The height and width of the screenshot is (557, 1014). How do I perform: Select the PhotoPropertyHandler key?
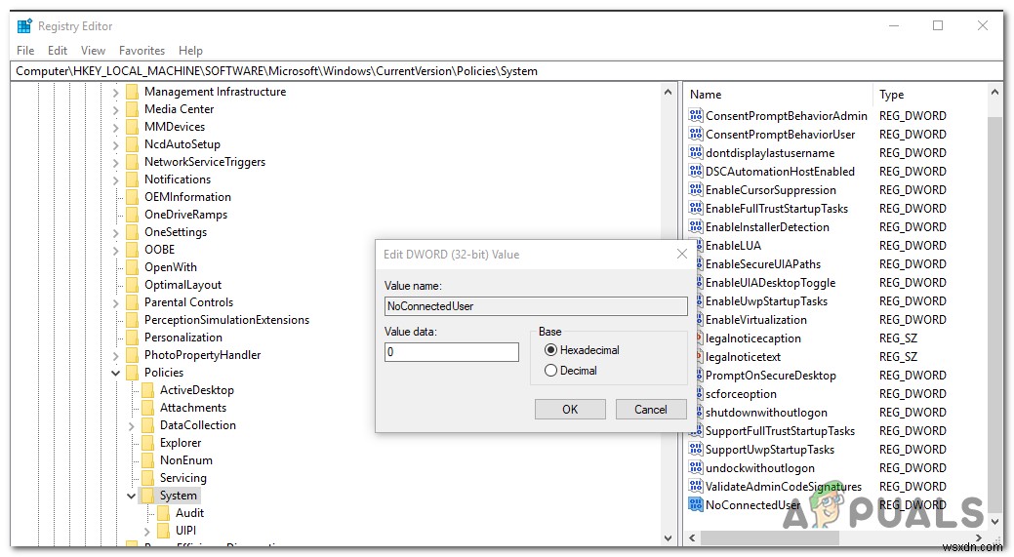202,355
